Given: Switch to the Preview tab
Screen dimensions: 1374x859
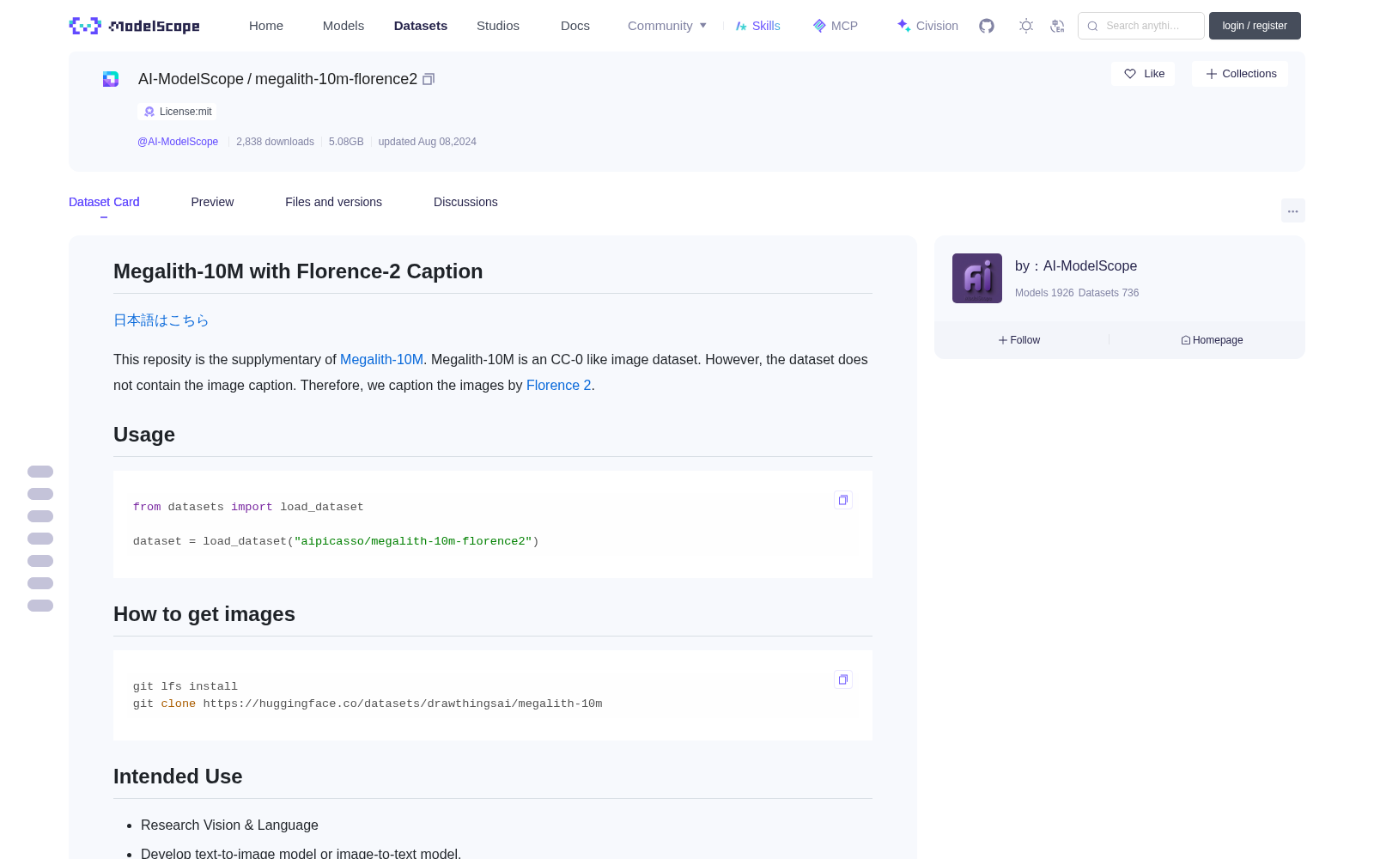Looking at the screenshot, I should coord(212,202).
